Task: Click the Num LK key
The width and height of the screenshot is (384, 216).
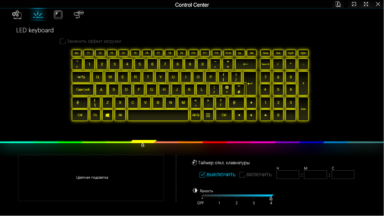Action: coord(265,64)
